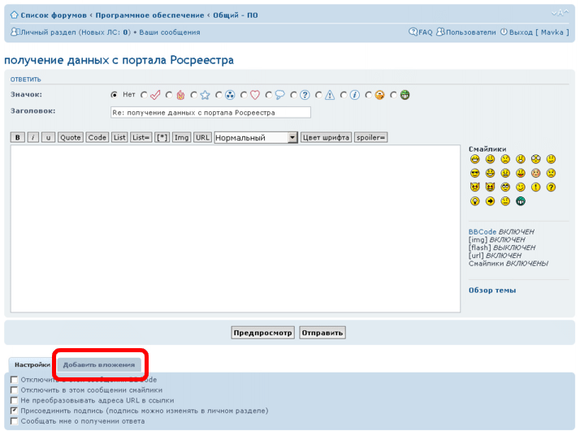Click inside the message body text area
This screenshot has height=435, width=580.
pyautogui.click(x=236, y=229)
